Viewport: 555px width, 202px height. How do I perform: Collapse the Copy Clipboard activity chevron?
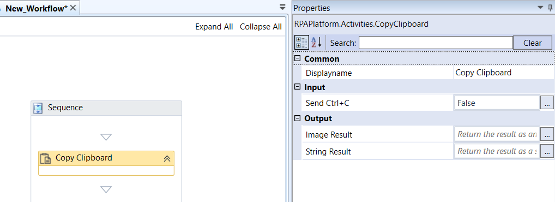167,159
